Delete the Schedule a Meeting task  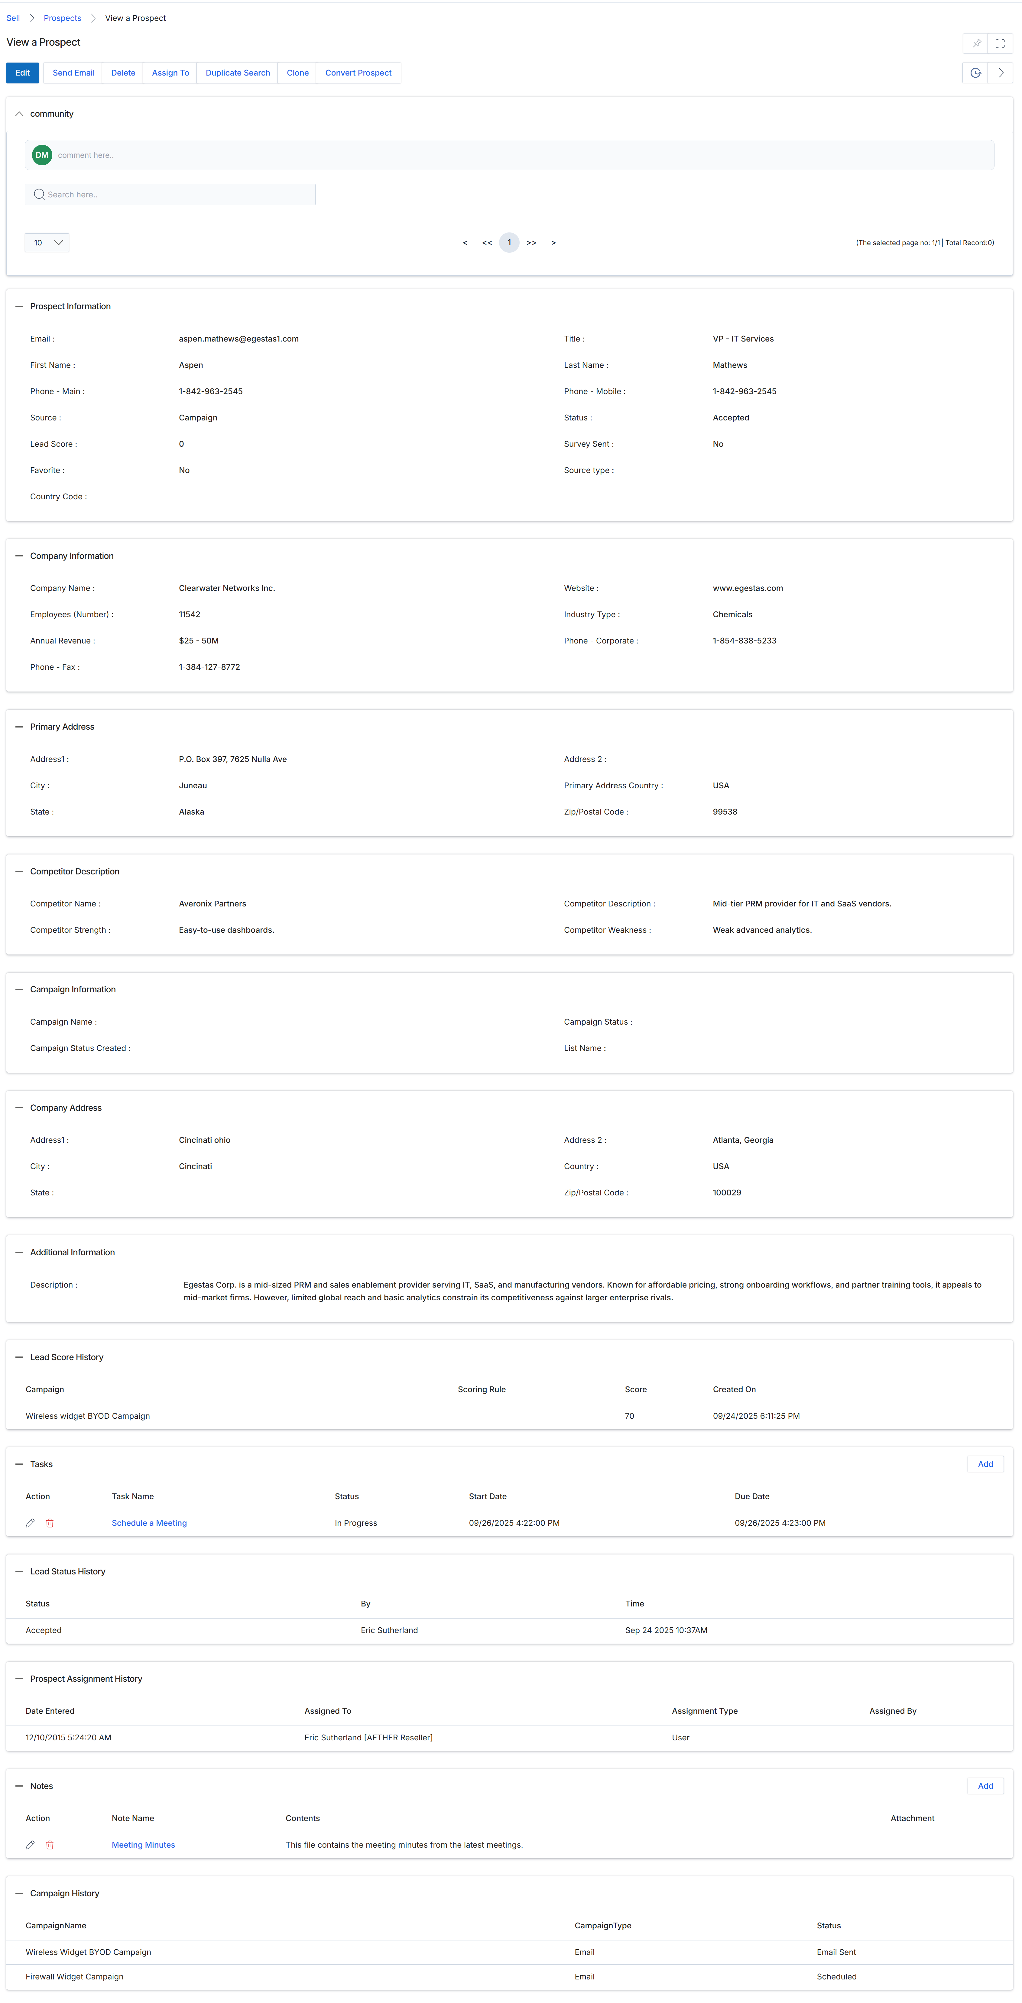tap(50, 1523)
